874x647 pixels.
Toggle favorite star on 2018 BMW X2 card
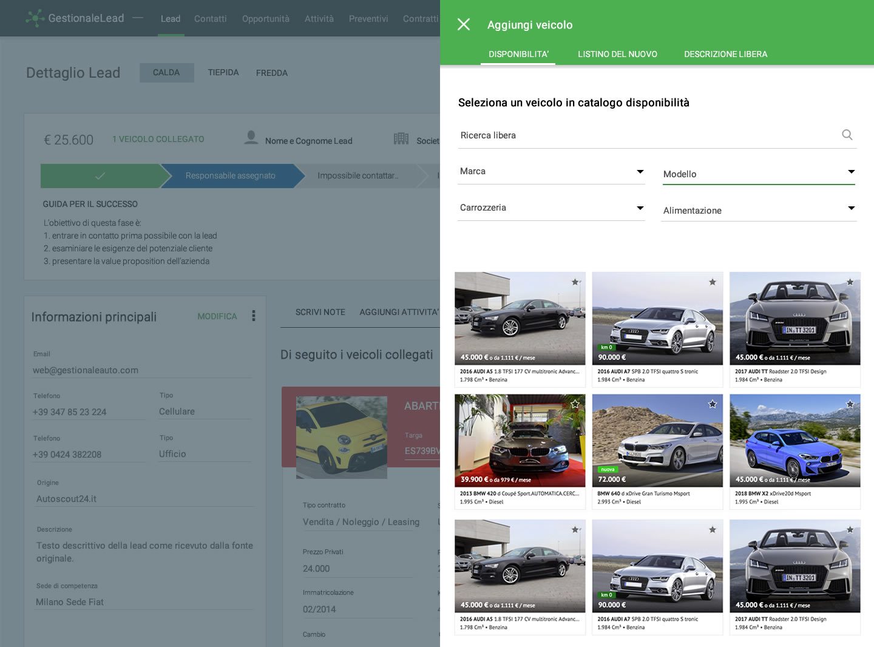pyautogui.click(x=850, y=404)
